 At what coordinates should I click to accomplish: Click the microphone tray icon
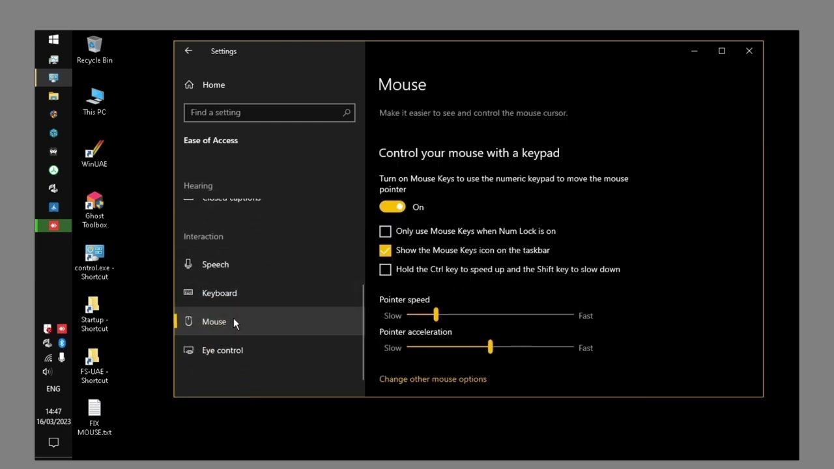[62, 358]
